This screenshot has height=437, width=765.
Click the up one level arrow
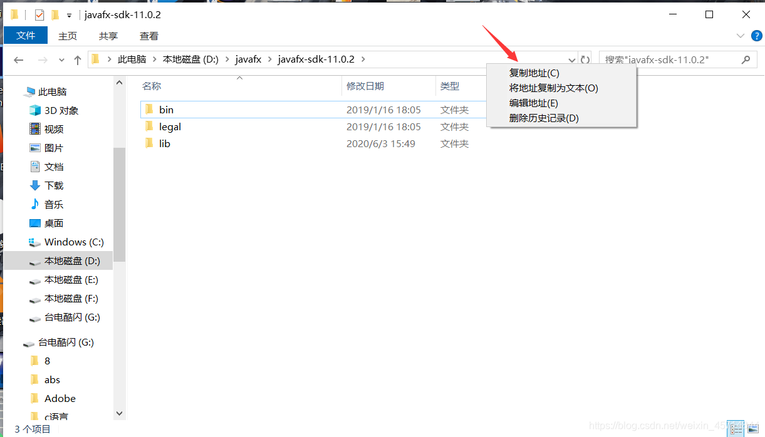pos(76,59)
